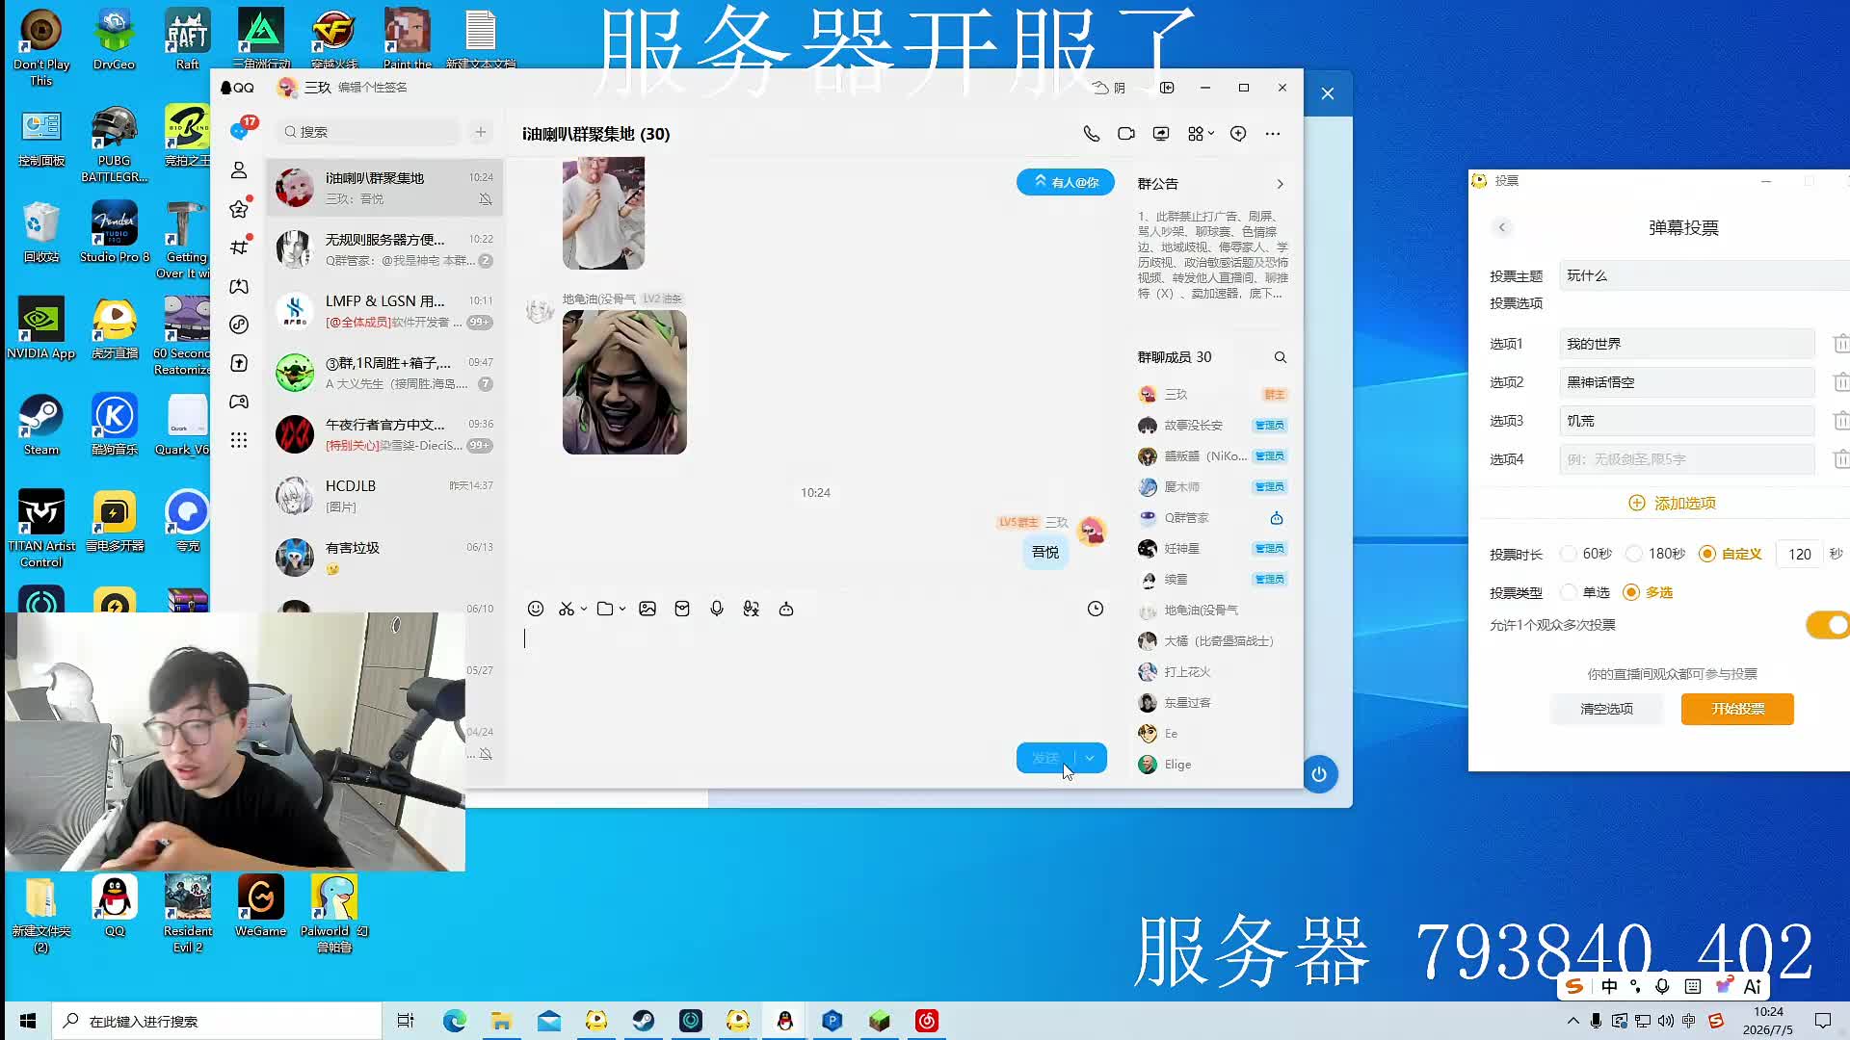Edit custom duration value 120
Viewport: 1850px width, 1040px height.
1799,554
